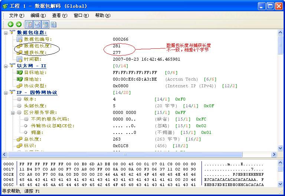Click the hex pane scrollbar down arrow
This screenshot has height=196, width=285.
[280, 184]
